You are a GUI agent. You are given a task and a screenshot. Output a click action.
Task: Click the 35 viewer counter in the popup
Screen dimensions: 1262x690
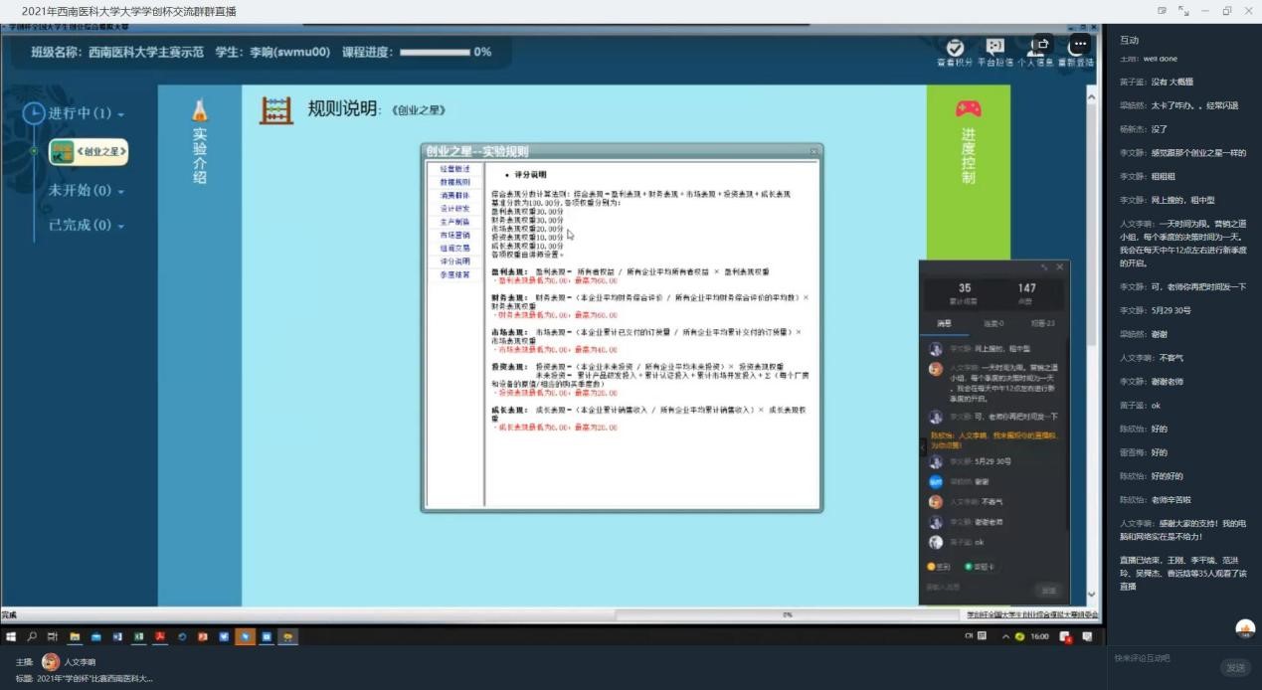[x=964, y=290]
